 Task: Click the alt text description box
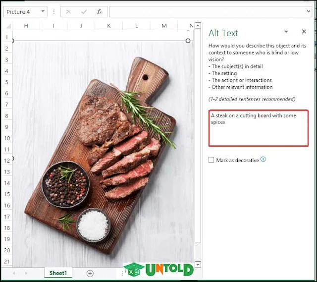259,128
